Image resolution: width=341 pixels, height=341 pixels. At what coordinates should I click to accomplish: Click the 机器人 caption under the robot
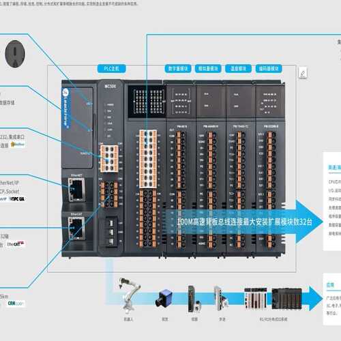click(x=128, y=319)
